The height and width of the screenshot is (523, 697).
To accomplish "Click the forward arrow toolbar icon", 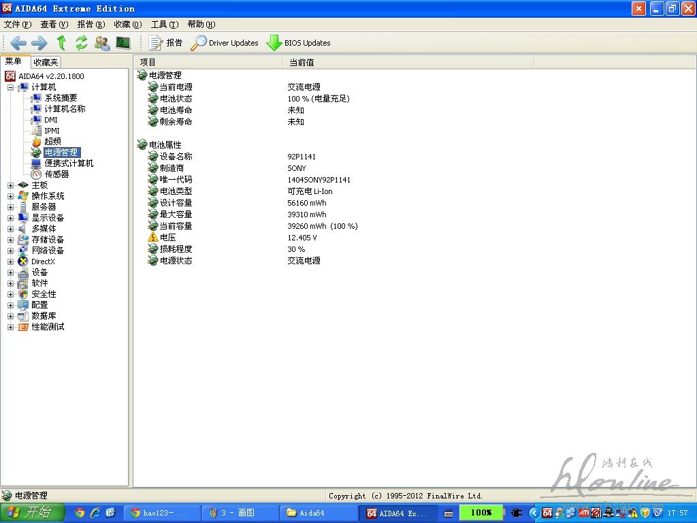I will 39,43.
